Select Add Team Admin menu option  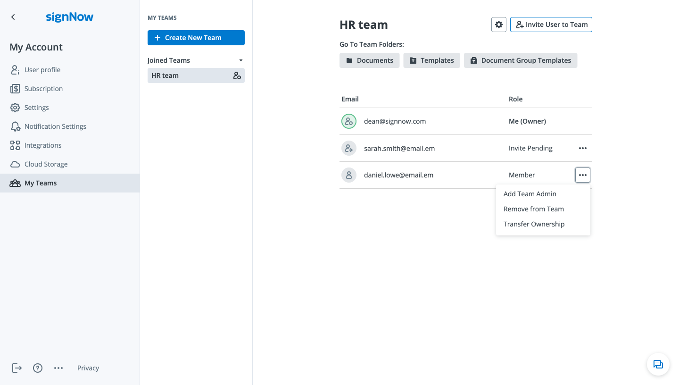[x=530, y=194]
